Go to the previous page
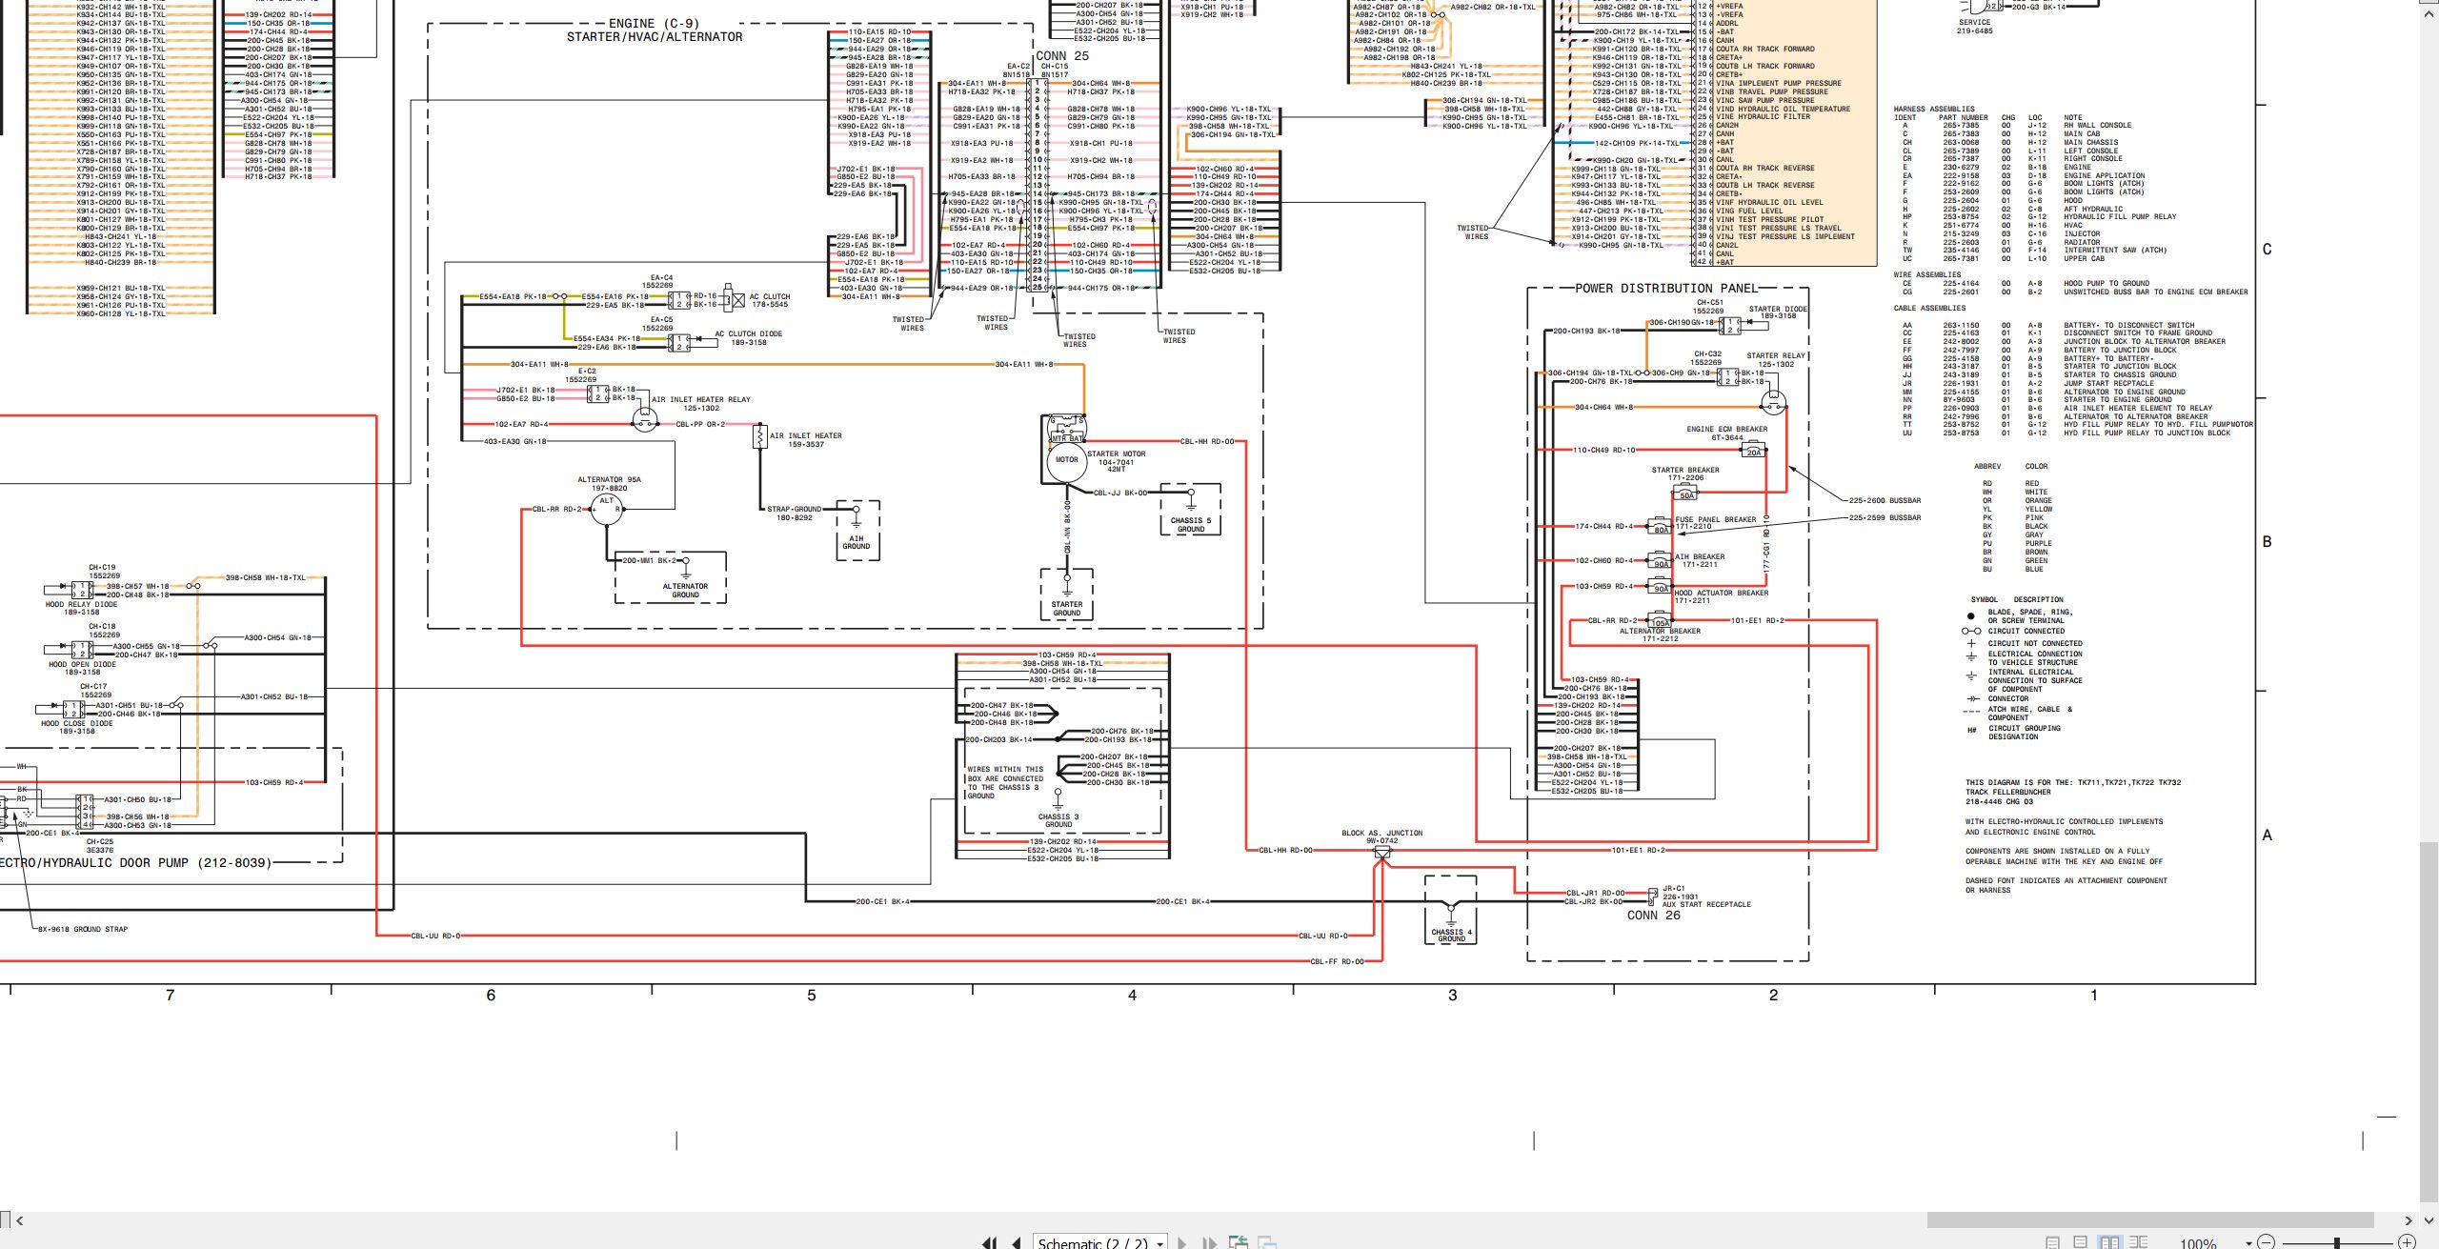 [x=1017, y=1242]
